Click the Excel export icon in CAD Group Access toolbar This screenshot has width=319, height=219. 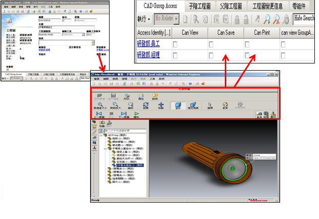tap(217, 19)
